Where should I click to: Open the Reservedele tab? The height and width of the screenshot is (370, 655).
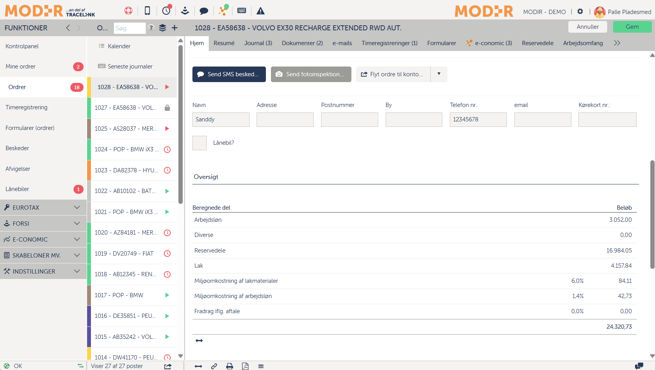[x=537, y=43]
